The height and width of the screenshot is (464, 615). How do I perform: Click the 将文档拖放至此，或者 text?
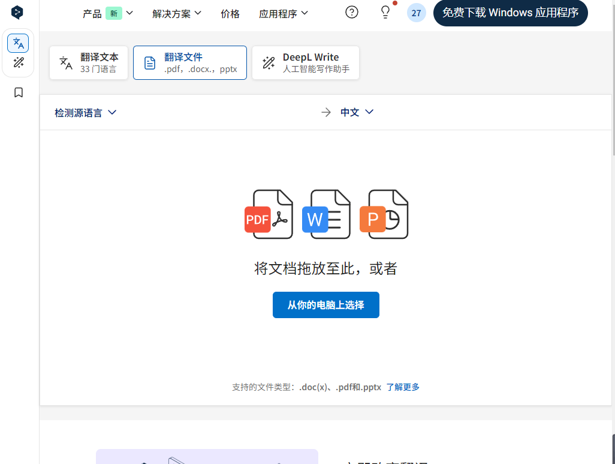point(326,269)
